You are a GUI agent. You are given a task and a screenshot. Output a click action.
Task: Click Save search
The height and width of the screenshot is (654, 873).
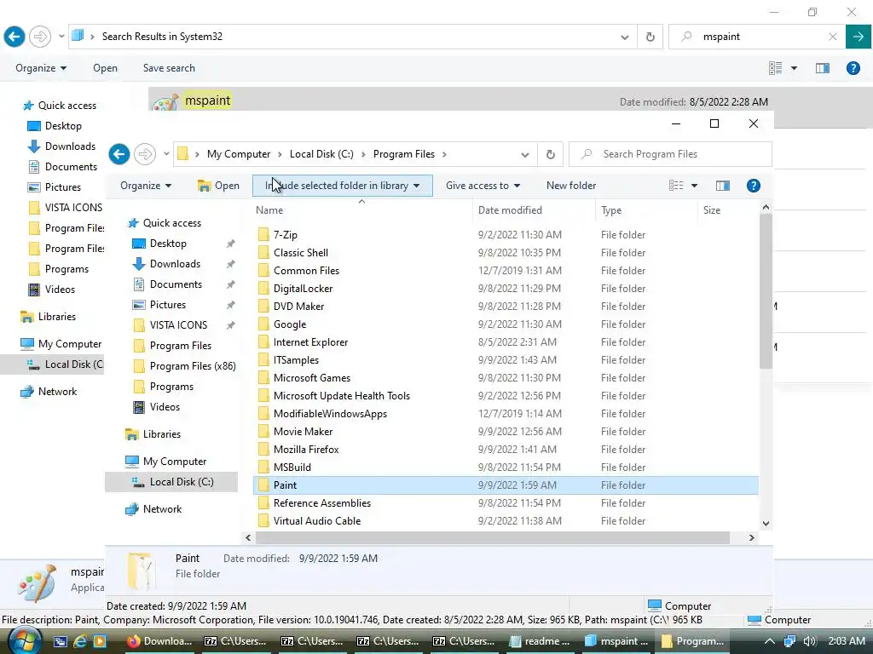[169, 68]
